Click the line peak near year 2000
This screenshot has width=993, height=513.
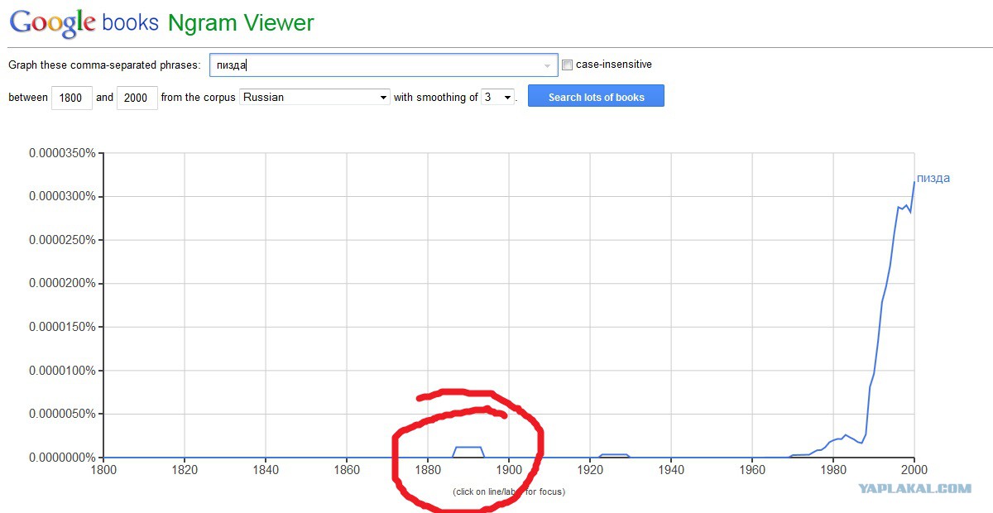click(914, 182)
